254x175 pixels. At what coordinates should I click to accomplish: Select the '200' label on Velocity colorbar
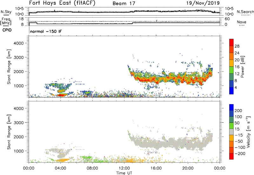pos(238,111)
